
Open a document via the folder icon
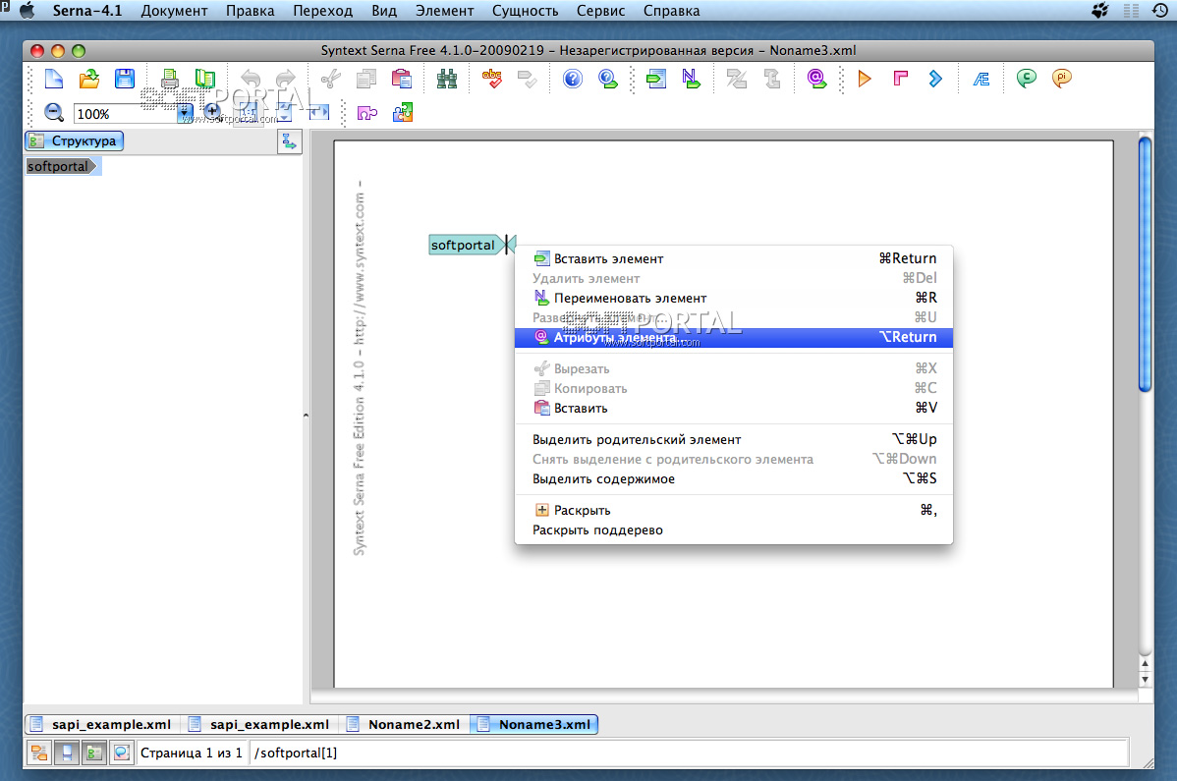coord(89,78)
